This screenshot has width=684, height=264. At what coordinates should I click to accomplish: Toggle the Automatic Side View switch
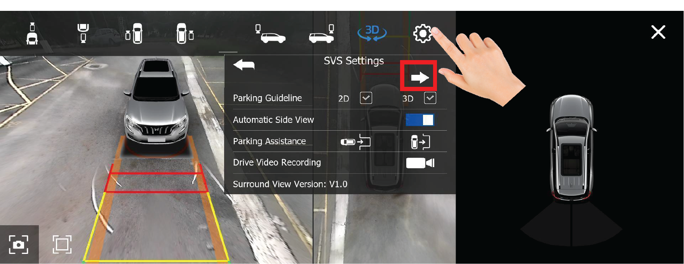pyautogui.click(x=420, y=120)
